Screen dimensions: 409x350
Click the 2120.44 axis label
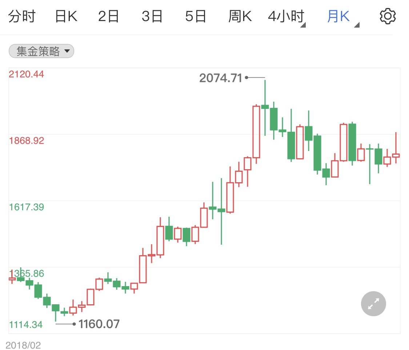(x=27, y=74)
